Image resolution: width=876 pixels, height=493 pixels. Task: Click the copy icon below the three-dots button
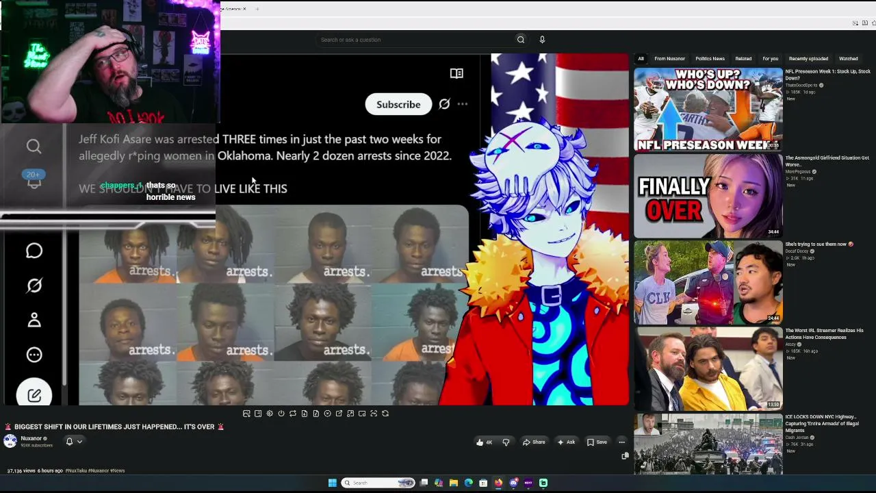tap(625, 455)
